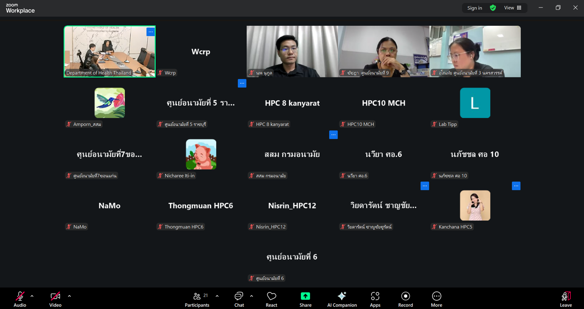The height and width of the screenshot is (309, 584).
Task: Start screen sharing with Share
Action: 305,299
